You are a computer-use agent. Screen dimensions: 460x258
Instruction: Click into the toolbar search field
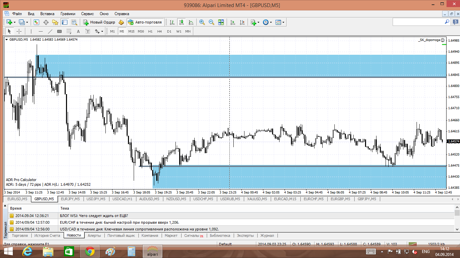click(x=419, y=22)
